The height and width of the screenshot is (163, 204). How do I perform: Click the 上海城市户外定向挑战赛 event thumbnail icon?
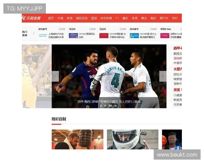[x=43, y=35]
